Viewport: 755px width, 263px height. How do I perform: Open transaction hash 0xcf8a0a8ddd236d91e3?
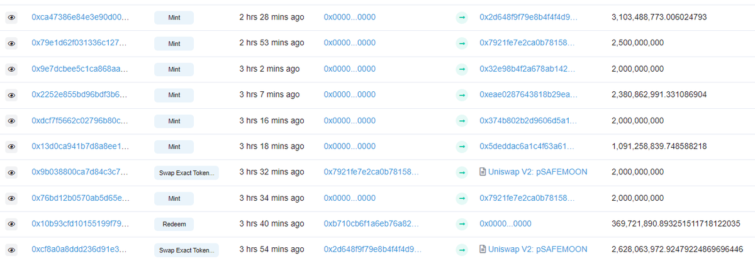point(80,249)
